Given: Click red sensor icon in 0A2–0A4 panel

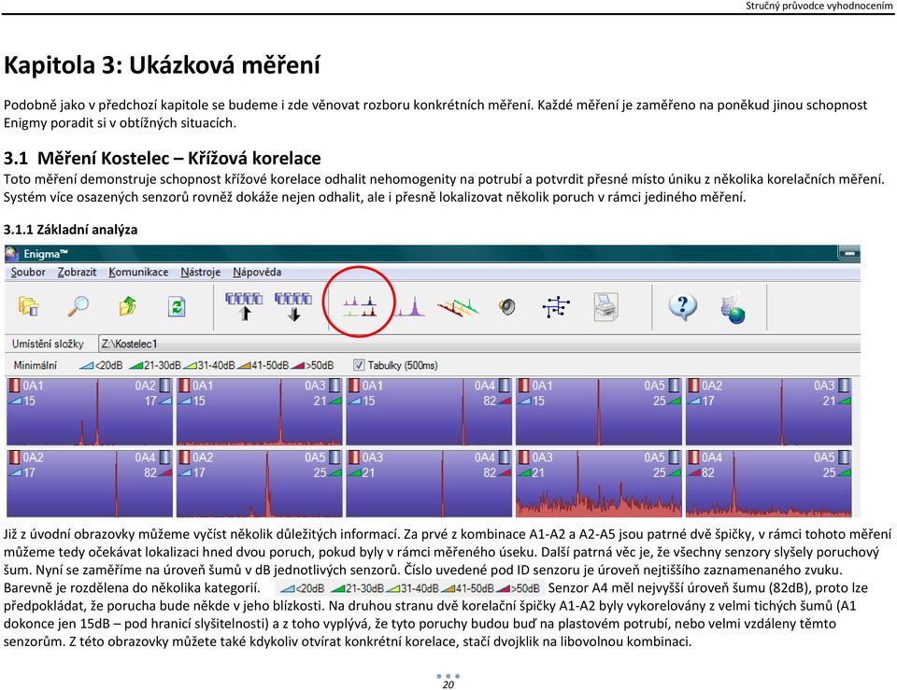Looking at the screenshot, I should coord(14,458).
